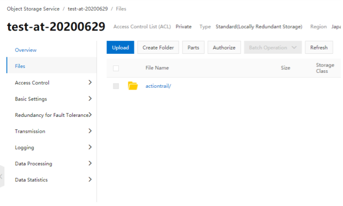
Task: Open the Data Processing menu item
Action: pyautogui.click(x=33, y=164)
